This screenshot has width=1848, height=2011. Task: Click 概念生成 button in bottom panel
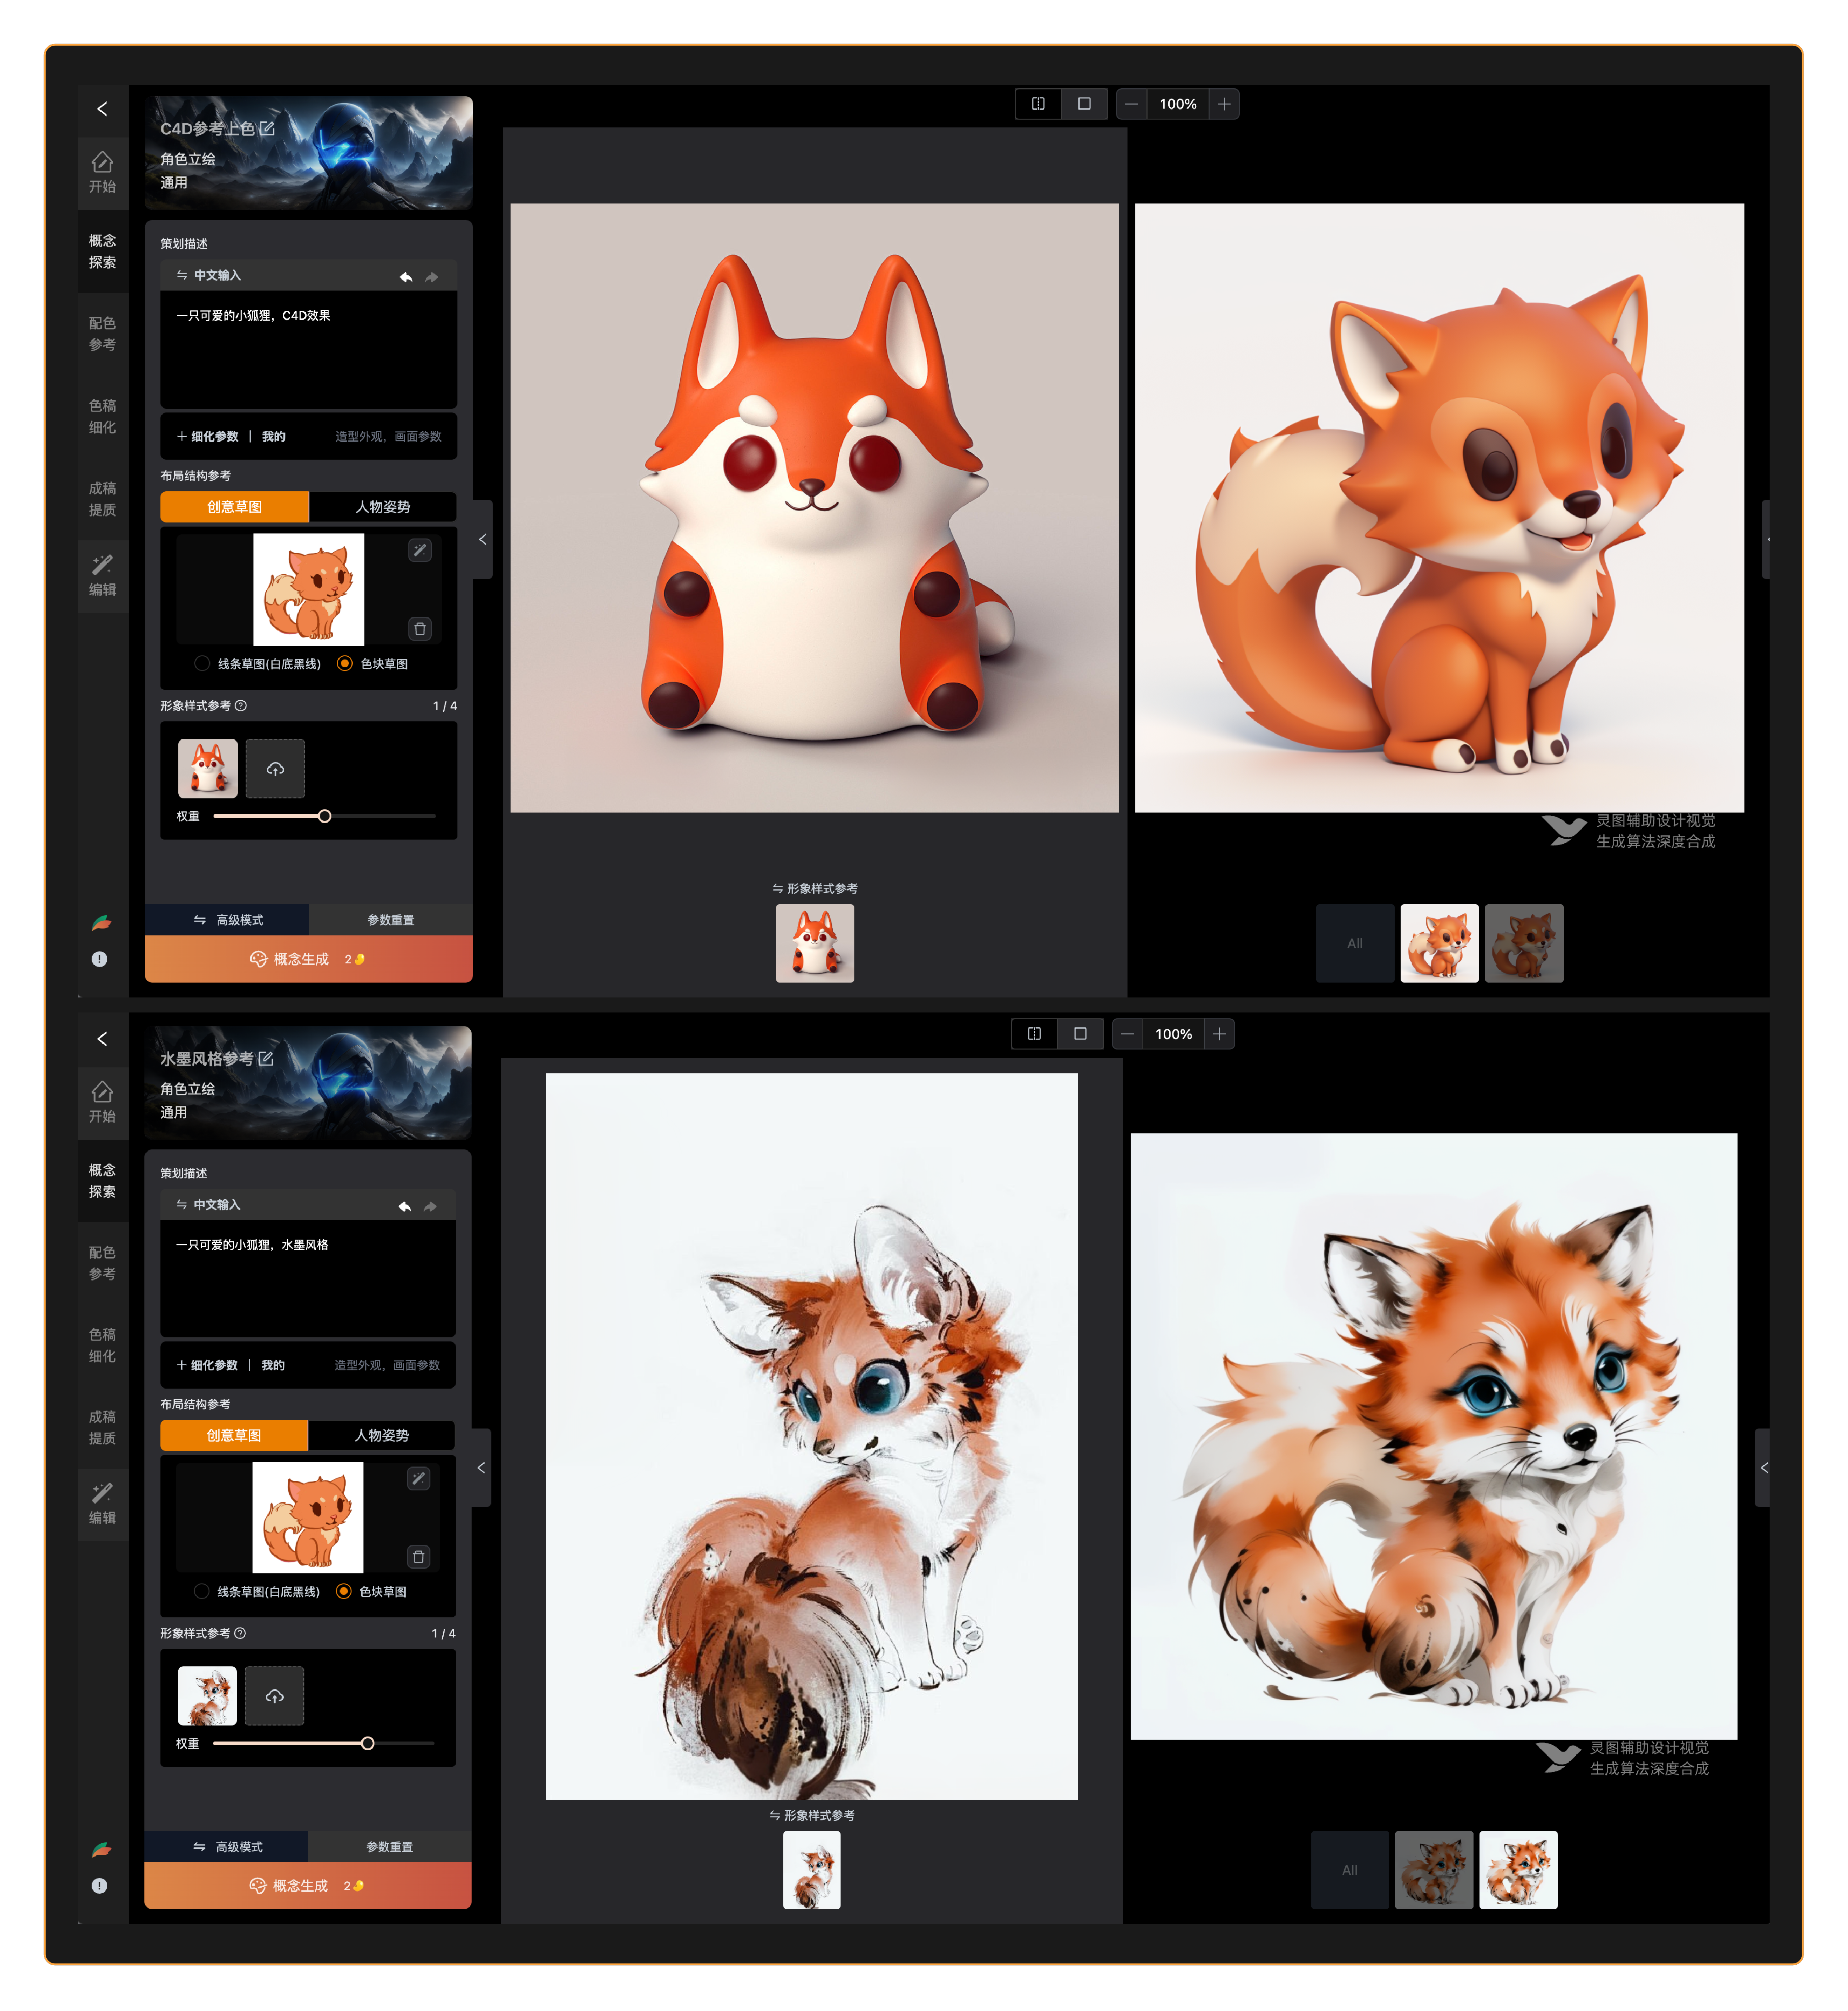point(308,1886)
